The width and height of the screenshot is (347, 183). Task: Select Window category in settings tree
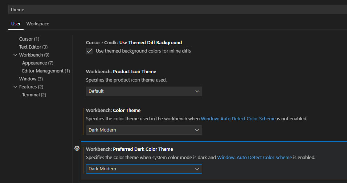pos(31,79)
